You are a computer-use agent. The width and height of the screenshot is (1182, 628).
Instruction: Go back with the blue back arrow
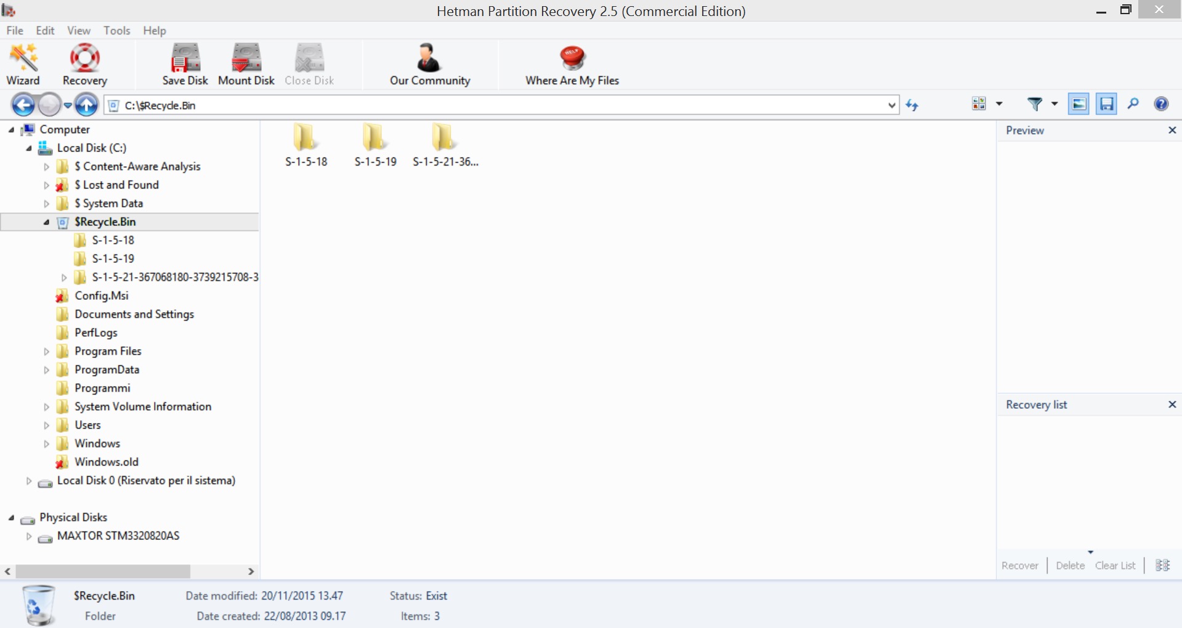[x=23, y=105]
